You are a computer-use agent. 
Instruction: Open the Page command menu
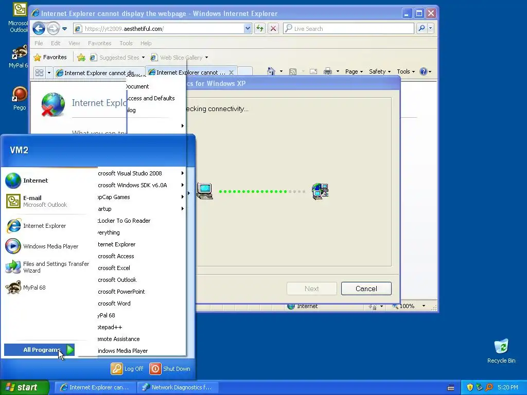354,71
